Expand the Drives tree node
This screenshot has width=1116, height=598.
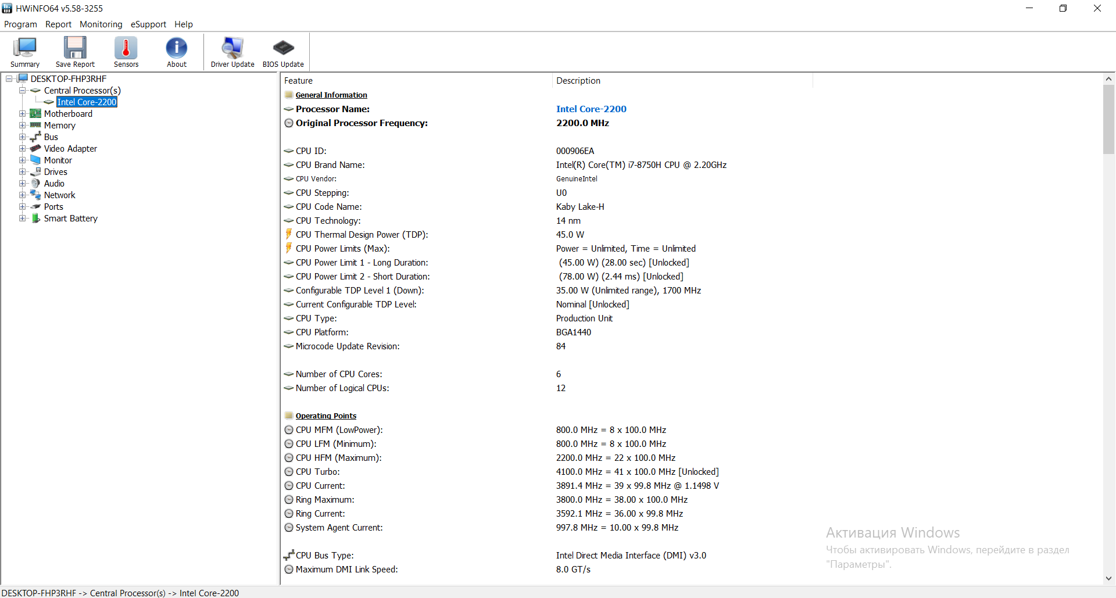pyautogui.click(x=22, y=171)
